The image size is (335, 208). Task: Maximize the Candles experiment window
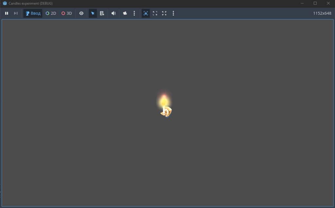(x=315, y=3)
